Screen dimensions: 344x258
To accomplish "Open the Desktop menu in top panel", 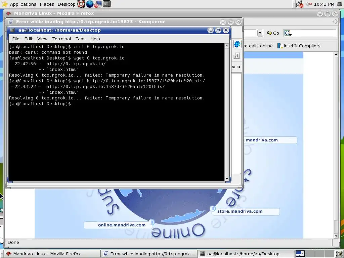I will coord(66,4).
